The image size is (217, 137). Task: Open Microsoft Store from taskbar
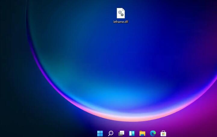pos(163,133)
